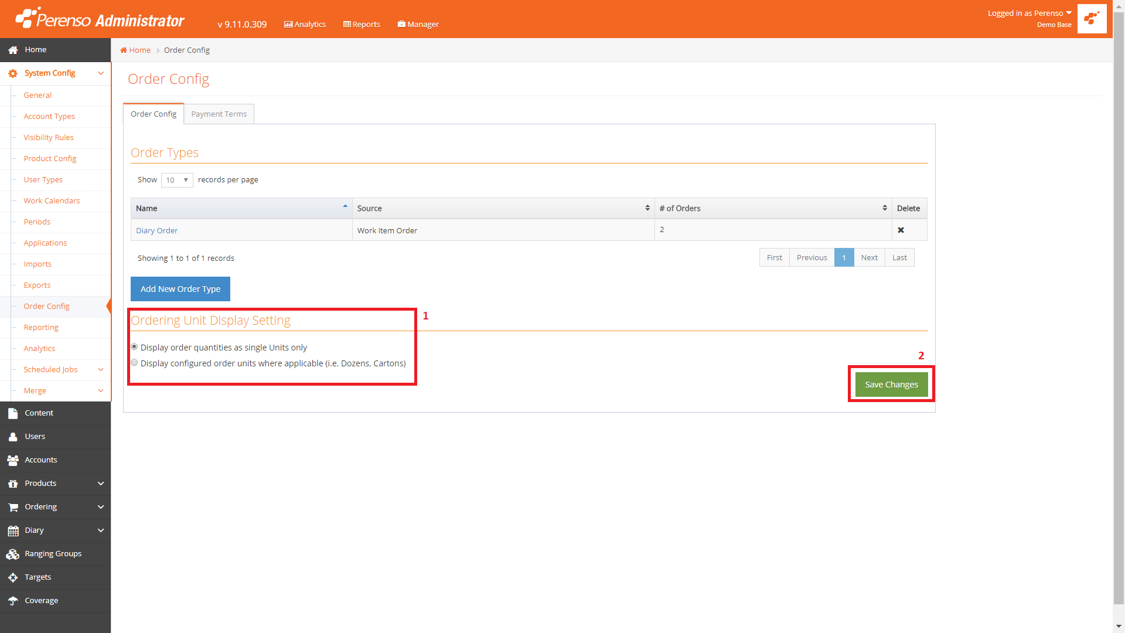Click the Users person icon in sidebar

(13, 437)
